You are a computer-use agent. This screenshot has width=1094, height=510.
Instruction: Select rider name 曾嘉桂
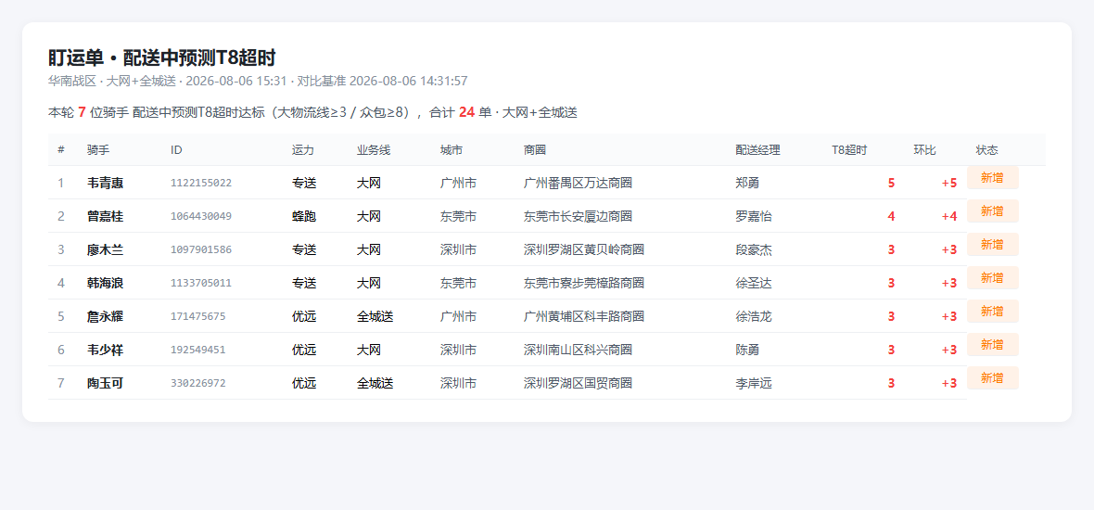[x=106, y=217]
